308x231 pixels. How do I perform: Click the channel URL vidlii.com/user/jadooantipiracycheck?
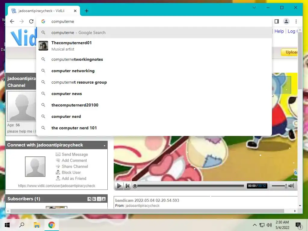pyautogui.click(x=57, y=186)
